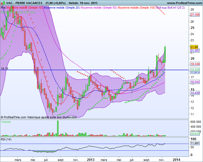Viewport: 203px width, 162px height.
Task: Select Moyenne mobile (Simple 10) legend
Action: pyautogui.click(x=24, y=8)
